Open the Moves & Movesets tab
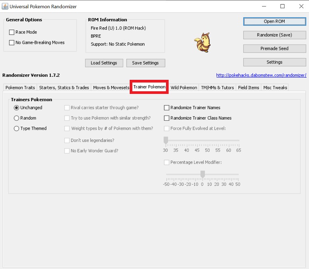Screen dimensions: 309x269 click(x=111, y=88)
